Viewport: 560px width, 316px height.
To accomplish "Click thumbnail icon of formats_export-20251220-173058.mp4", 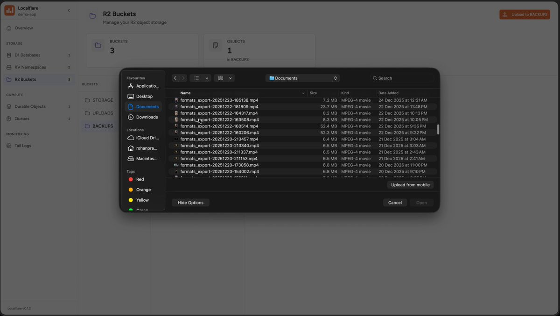I will [176, 165].
